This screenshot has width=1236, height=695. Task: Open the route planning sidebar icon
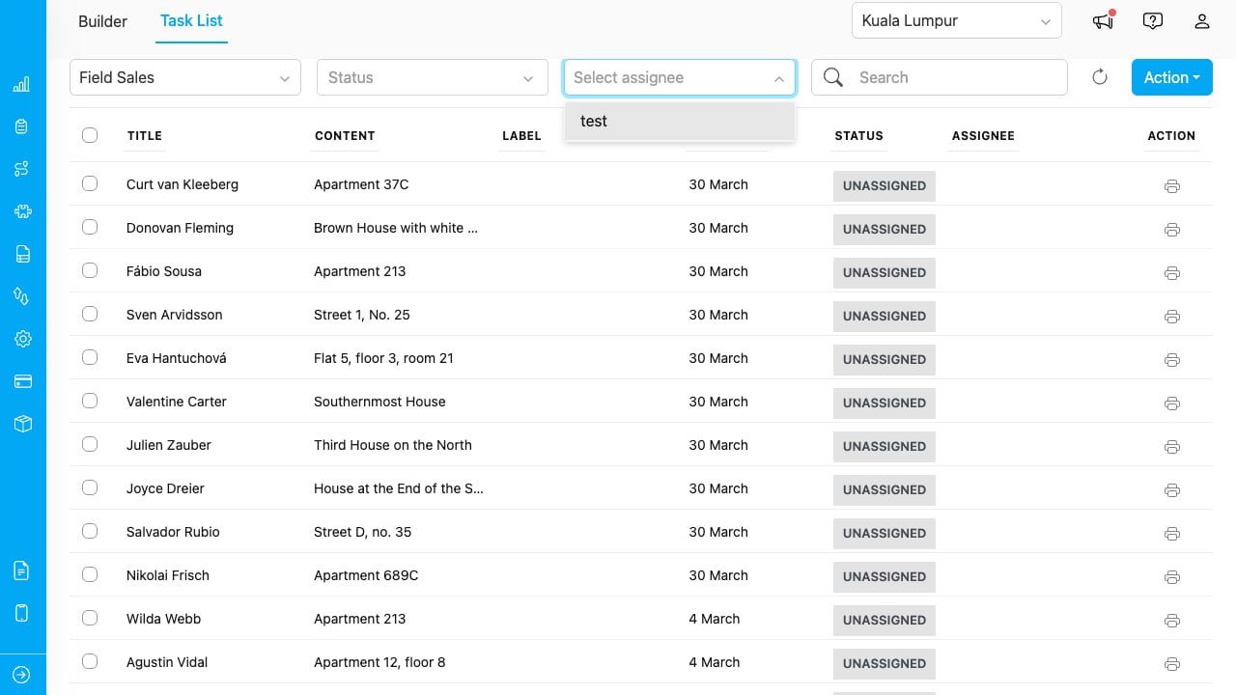pyautogui.click(x=21, y=169)
